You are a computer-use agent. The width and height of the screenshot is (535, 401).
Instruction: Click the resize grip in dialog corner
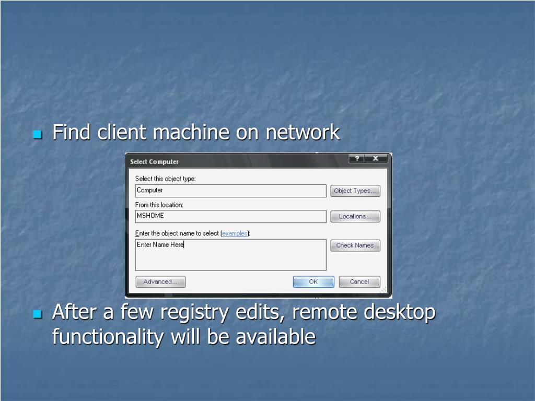(x=384, y=290)
